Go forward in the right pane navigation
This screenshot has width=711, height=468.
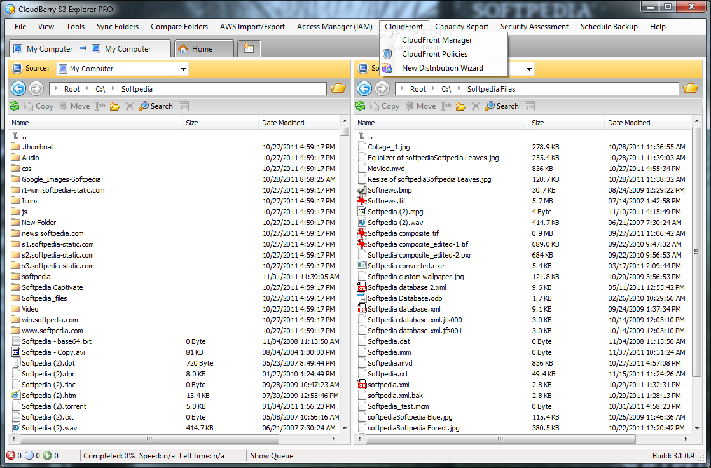pyautogui.click(x=382, y=88)
